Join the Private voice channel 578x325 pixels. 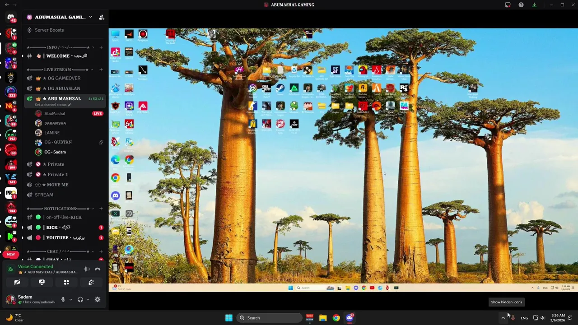coord(65,164)
